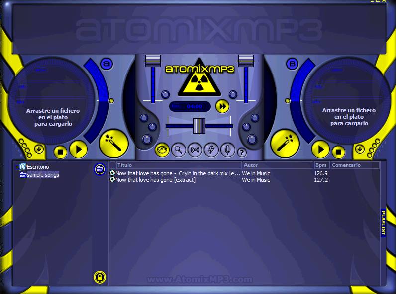This screenshot has width=396, height=294.
Task: Select the Escritorio folder
Action: (x=38, y=167)
